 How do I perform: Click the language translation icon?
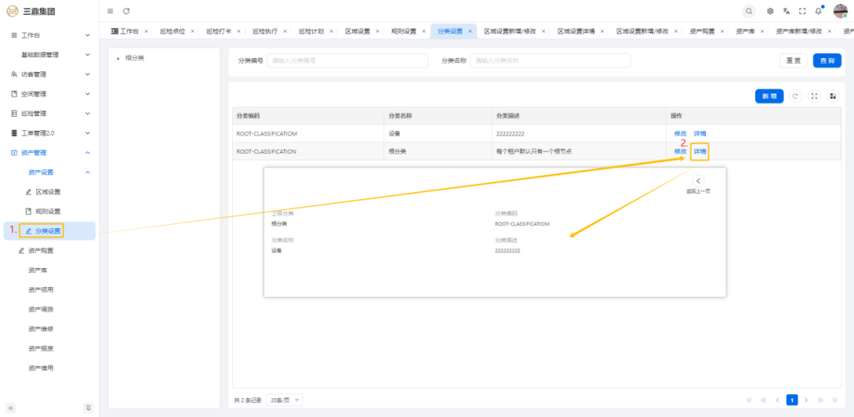click(x=786, y=11)
